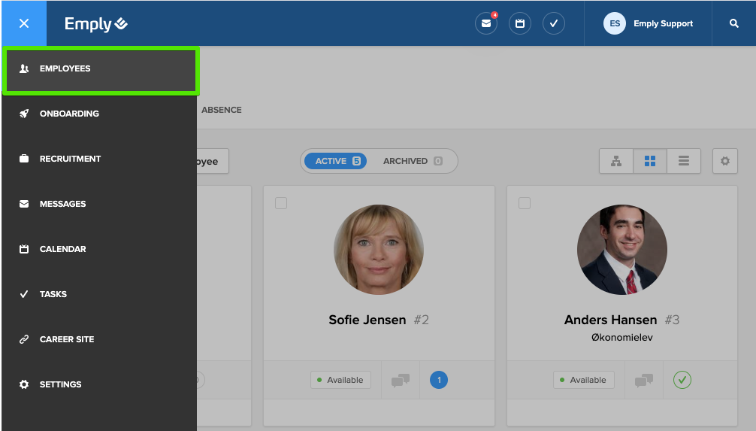Switch to list view
The height and width of the screenshot is (431, 756).
click(x=684, y=161)
